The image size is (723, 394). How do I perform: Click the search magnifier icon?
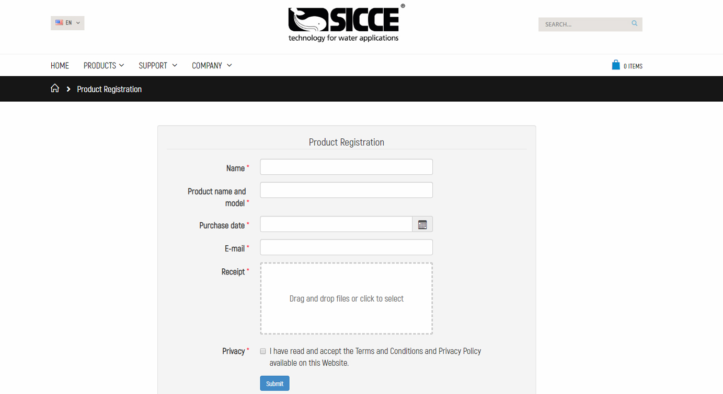pyautogui.click(x=634, y=23)
